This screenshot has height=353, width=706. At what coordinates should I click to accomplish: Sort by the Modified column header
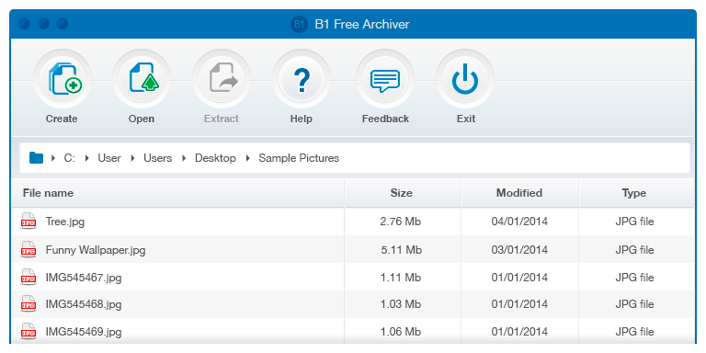[520, 193]
